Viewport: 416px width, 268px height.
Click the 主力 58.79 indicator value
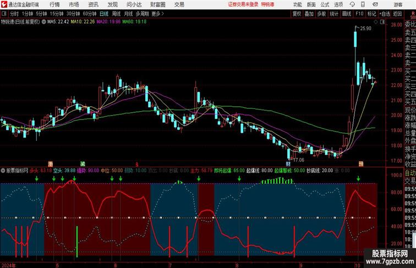(x=201, y=171)
